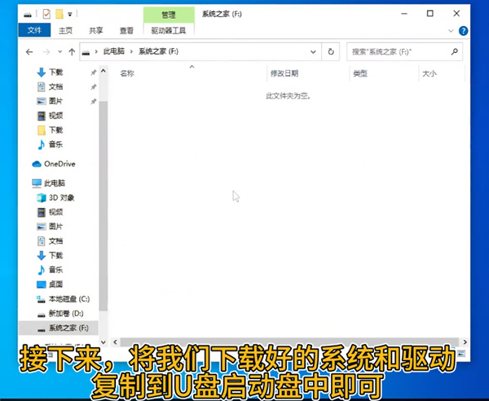The image size is (489, 401).
Task: Open the 驱动器工具 tab
Action: (x=168, y=31)
